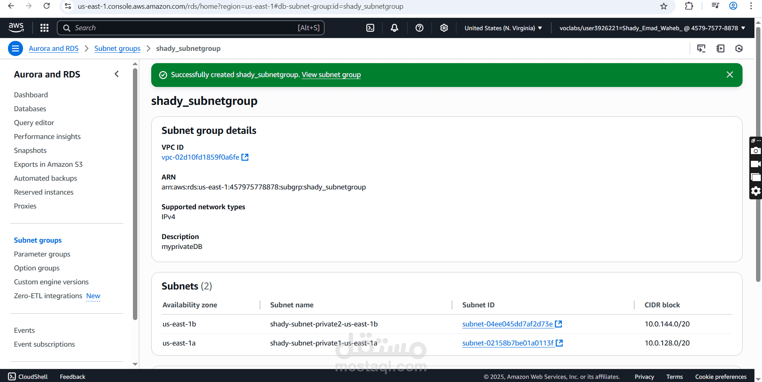The image size is (762, 382).
Task: Collapse the Aurora and RDS side panel
Action: click(x=117, y=74)
